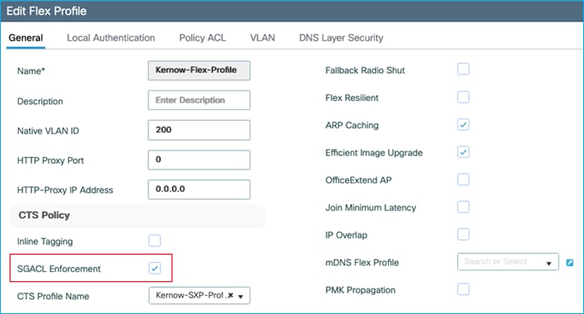
Task: Clear the CTS Profile Name selection with X
Action: [x=231, y=295]
